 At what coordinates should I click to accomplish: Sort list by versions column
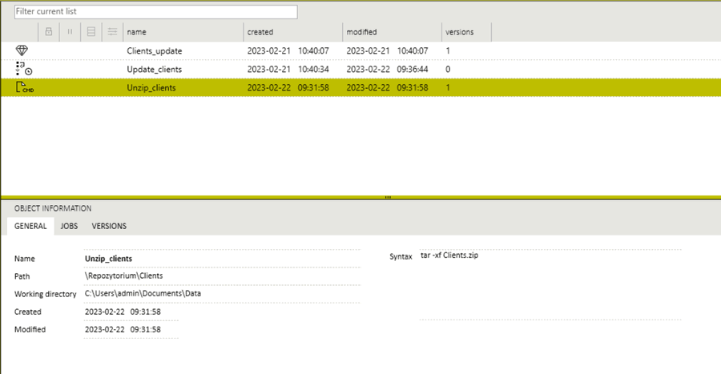pos(466,32)
